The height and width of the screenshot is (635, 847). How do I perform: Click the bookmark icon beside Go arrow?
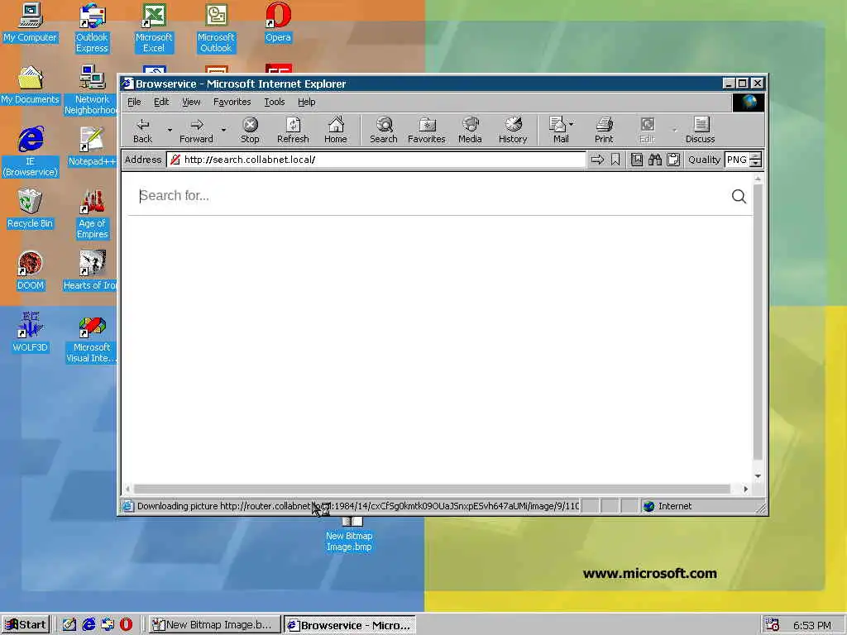pyautogui.click(x=615, y=160)
